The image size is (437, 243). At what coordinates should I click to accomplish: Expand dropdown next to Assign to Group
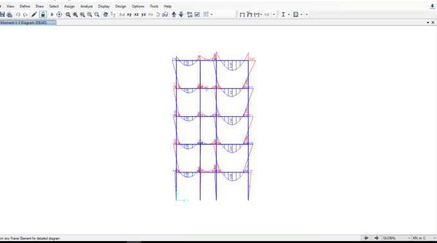click(211, 15)
